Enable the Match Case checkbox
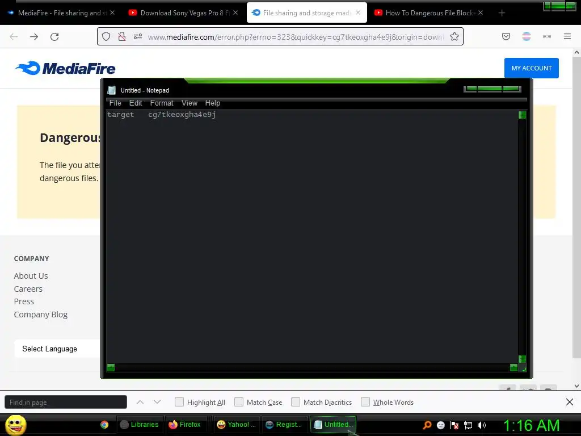The height and width of the screenshot is (436, 581). coord(239,402)
